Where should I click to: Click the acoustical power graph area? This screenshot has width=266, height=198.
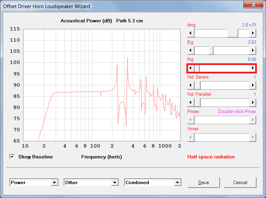tap(102, 85)
